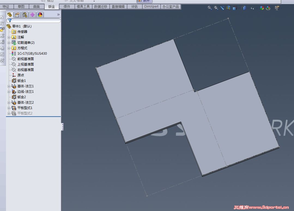Select the Zoom to Area tool
The height and width of the screenshot is (211, 294).
(216, 8)
